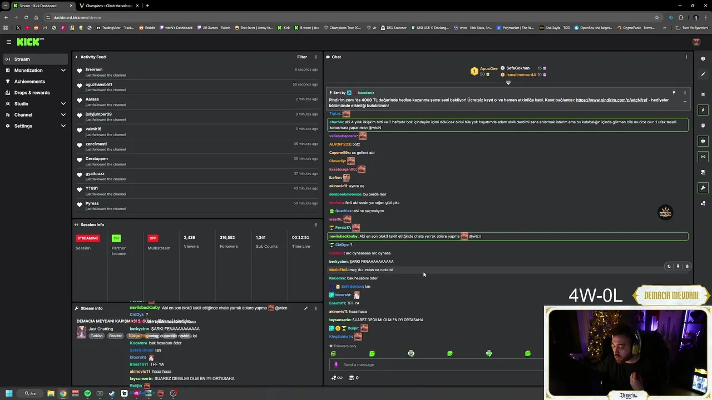Select Stream in left sidebar
Screen dimensions: 712x400
point(36,59)
